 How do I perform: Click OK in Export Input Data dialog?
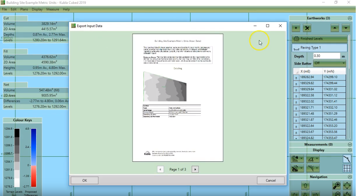click(84, 180)
